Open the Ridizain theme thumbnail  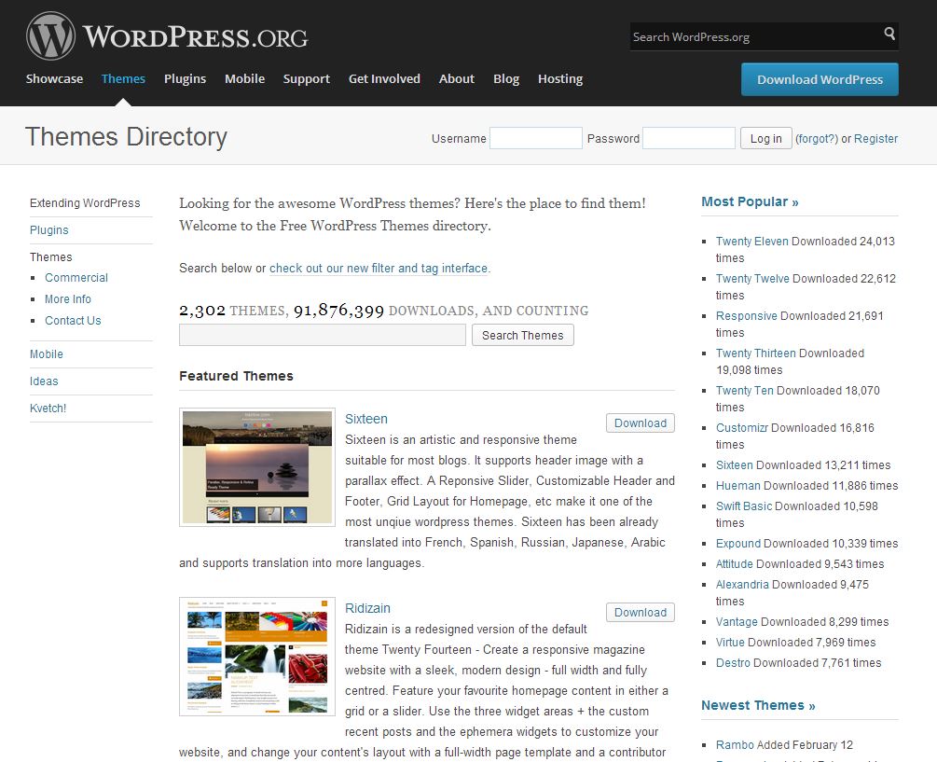257,657
